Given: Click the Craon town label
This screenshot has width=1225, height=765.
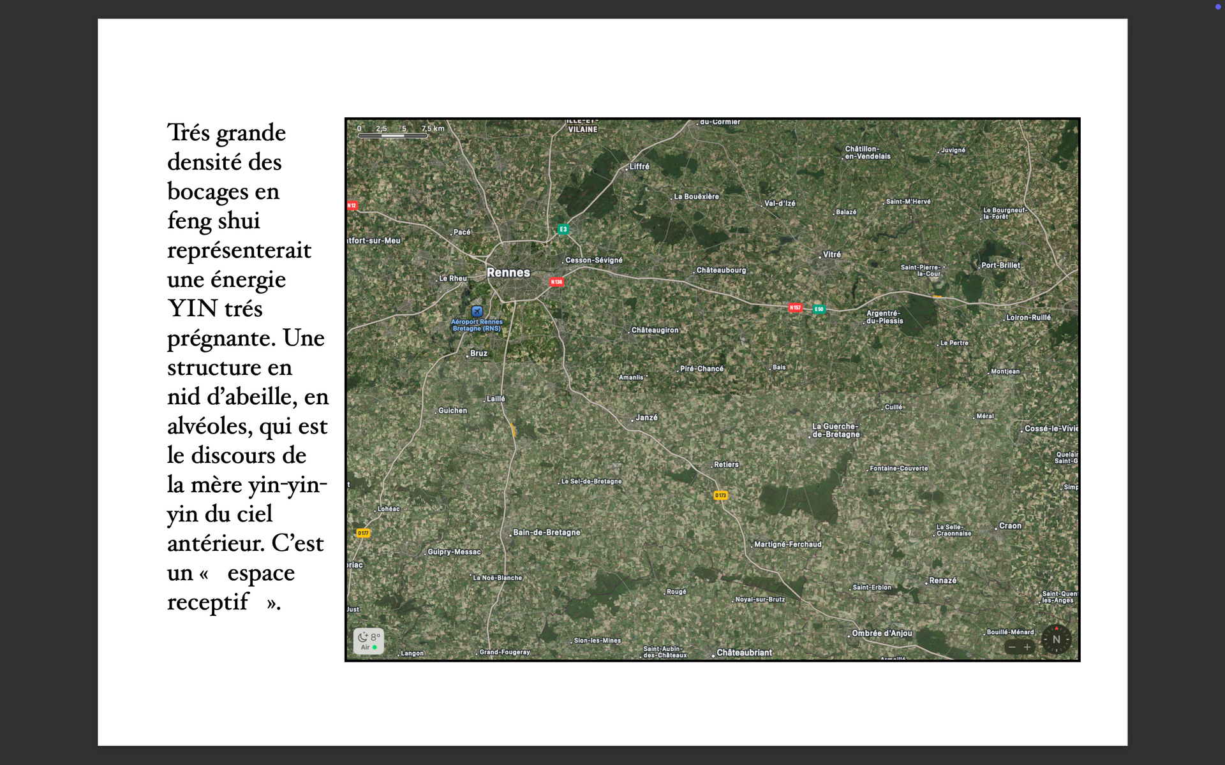Looking at the screenshot, I should click(1010, 526).
